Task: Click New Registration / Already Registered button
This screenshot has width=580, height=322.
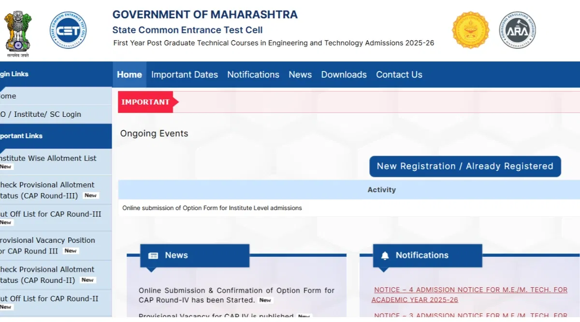Action: click(465, 167)
